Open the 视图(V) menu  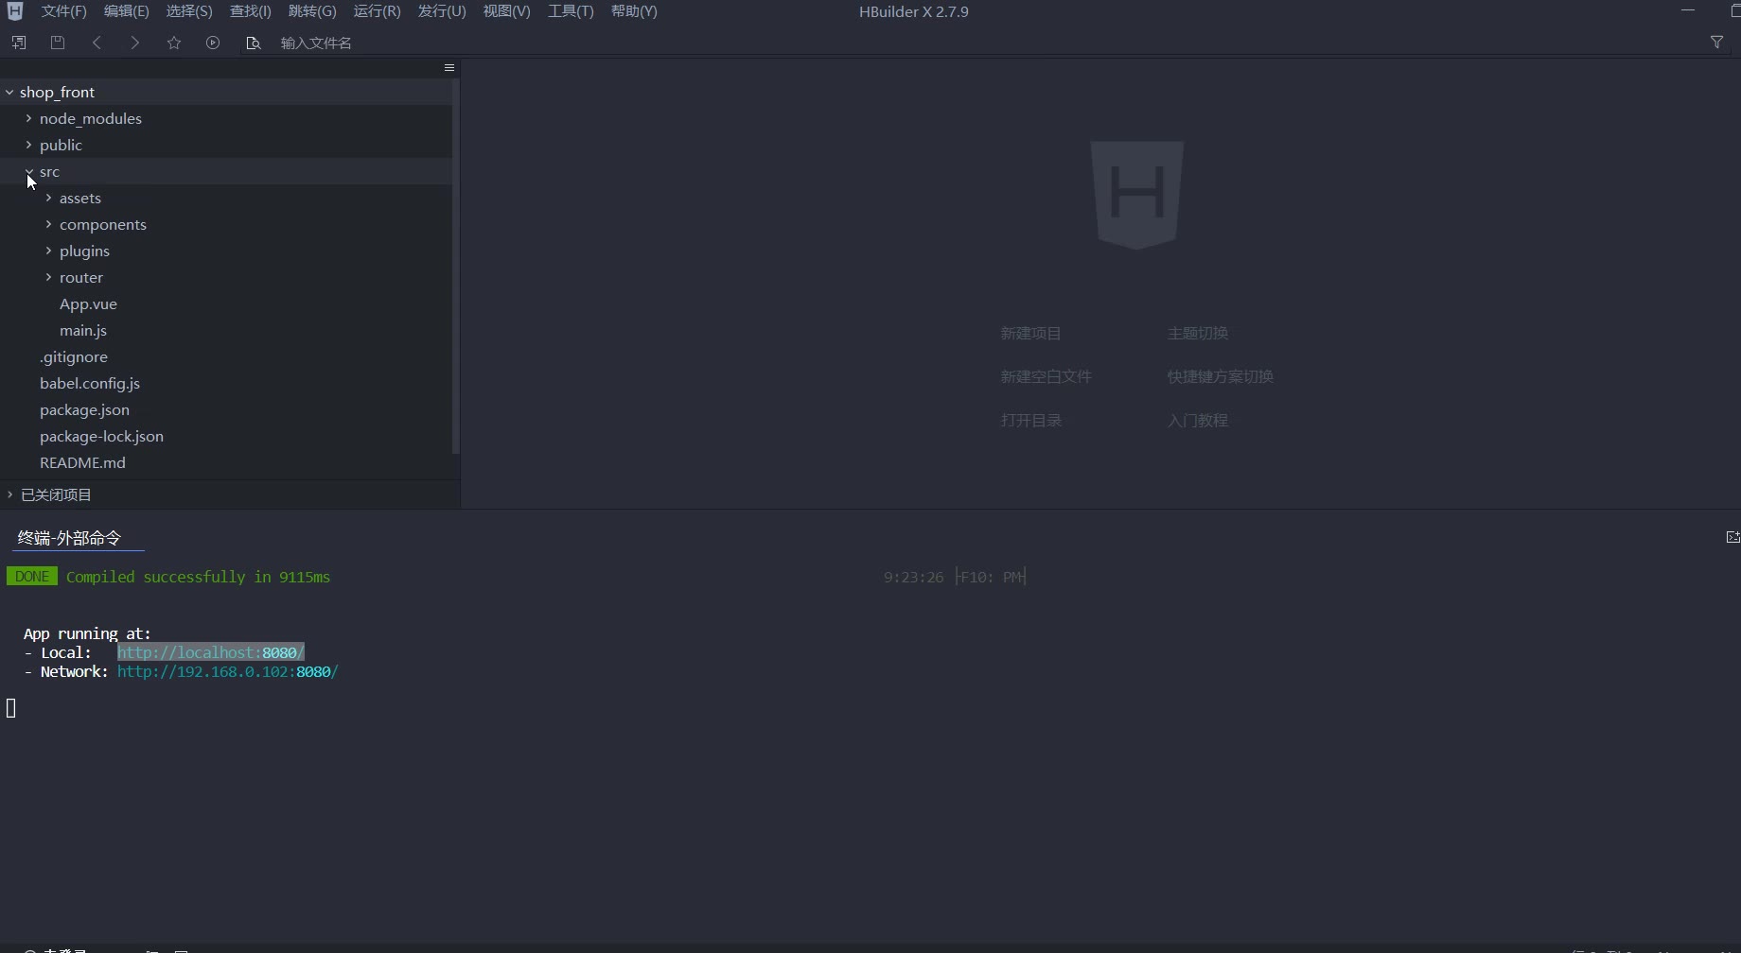[x=506, y=11]
